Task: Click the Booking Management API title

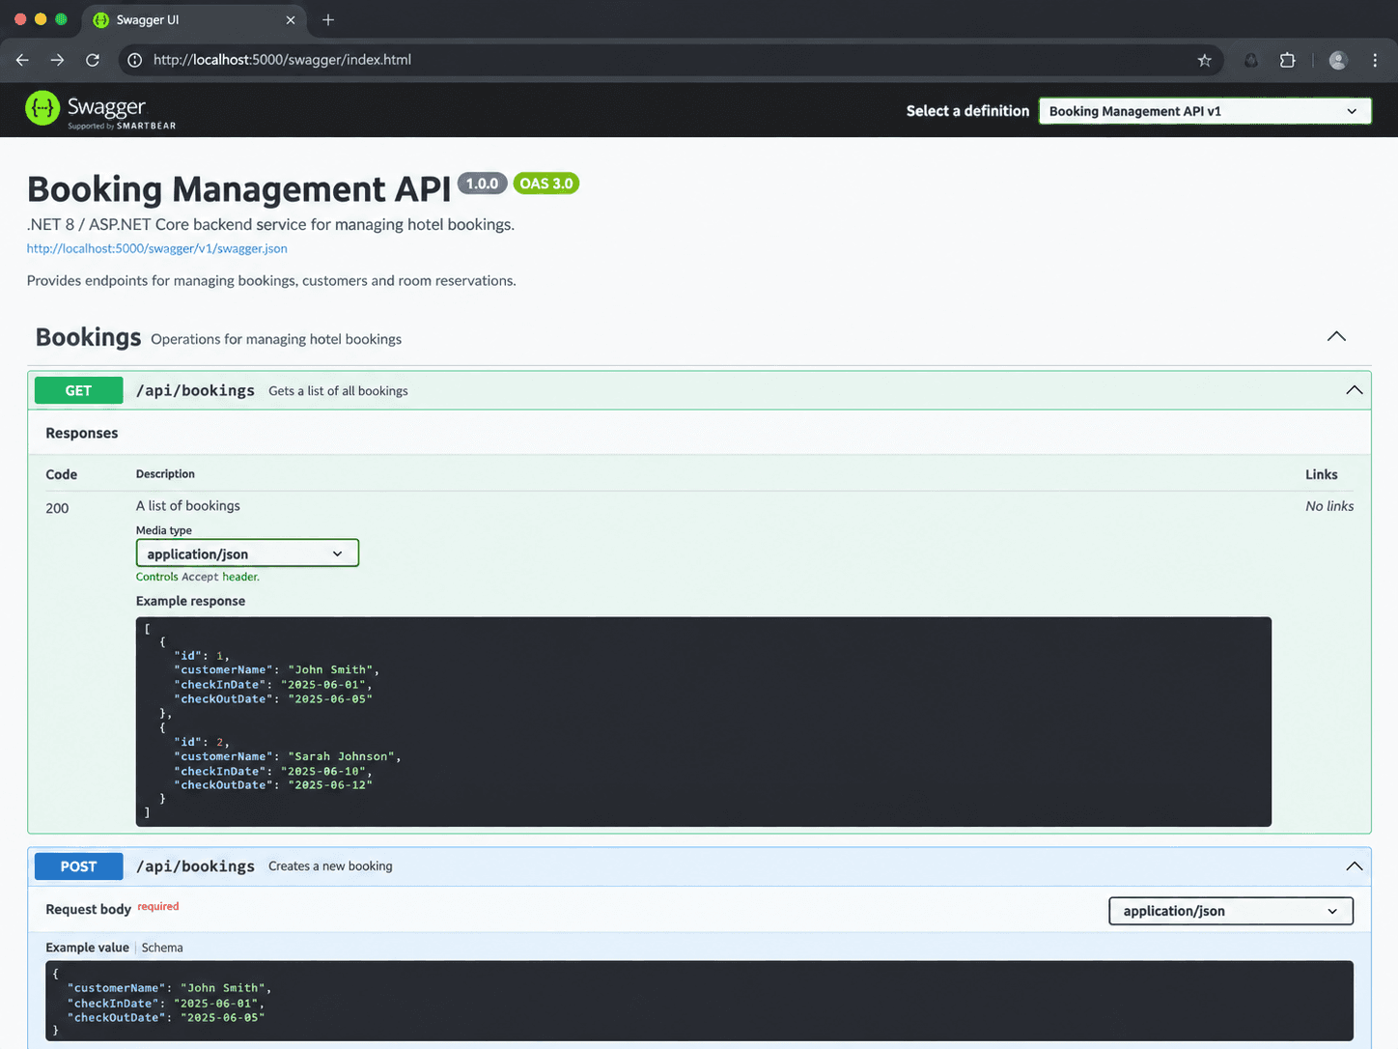Action: (238, 189)
